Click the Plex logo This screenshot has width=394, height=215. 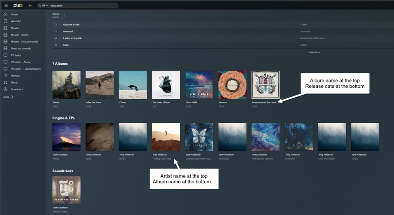point(18,5)
